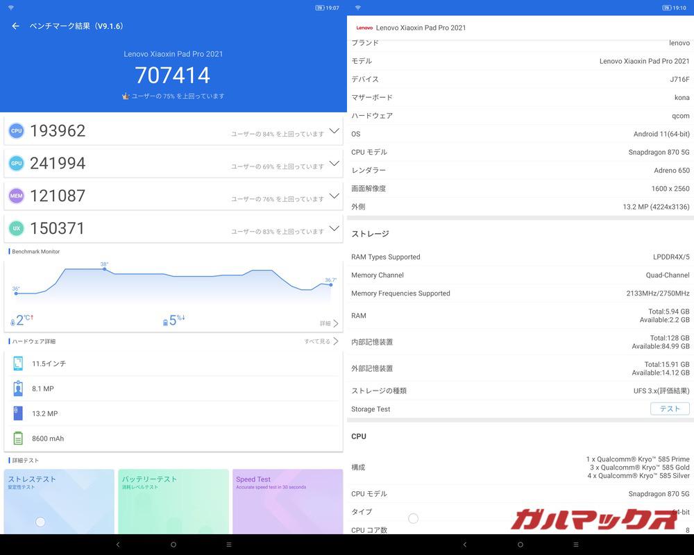694x555 pixels.
Task: Select the battery icon next to 8600 mAh
Action: click(x=17, y=438)
